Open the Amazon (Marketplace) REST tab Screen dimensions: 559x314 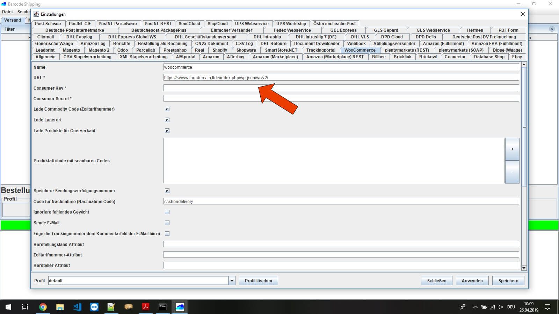click(x=335, y=57)
